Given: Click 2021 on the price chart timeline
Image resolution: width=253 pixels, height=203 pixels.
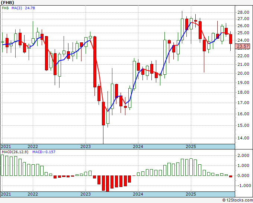Looking at the screenshot, I should tap(6, 146).
